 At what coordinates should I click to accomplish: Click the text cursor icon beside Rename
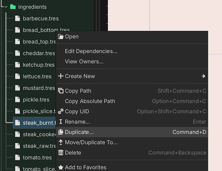[x=61, y=122]
